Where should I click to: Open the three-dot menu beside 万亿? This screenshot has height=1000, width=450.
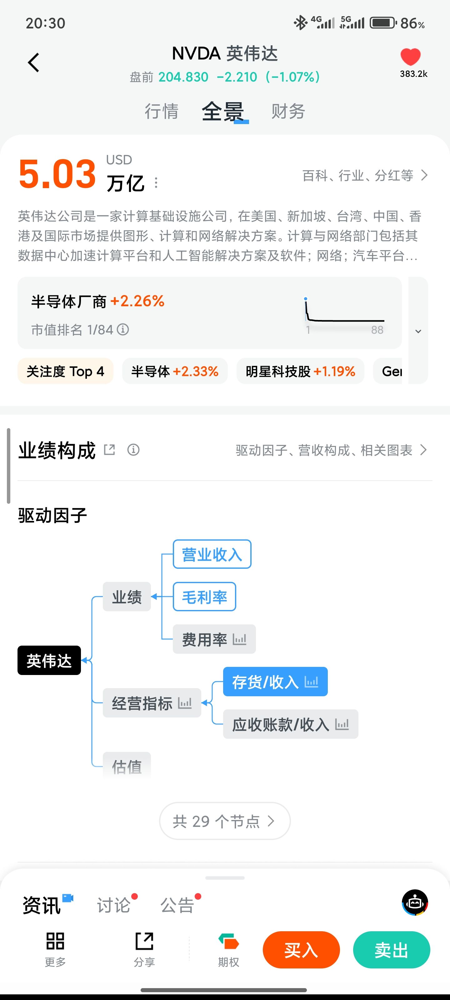click(x=156, y=182)
